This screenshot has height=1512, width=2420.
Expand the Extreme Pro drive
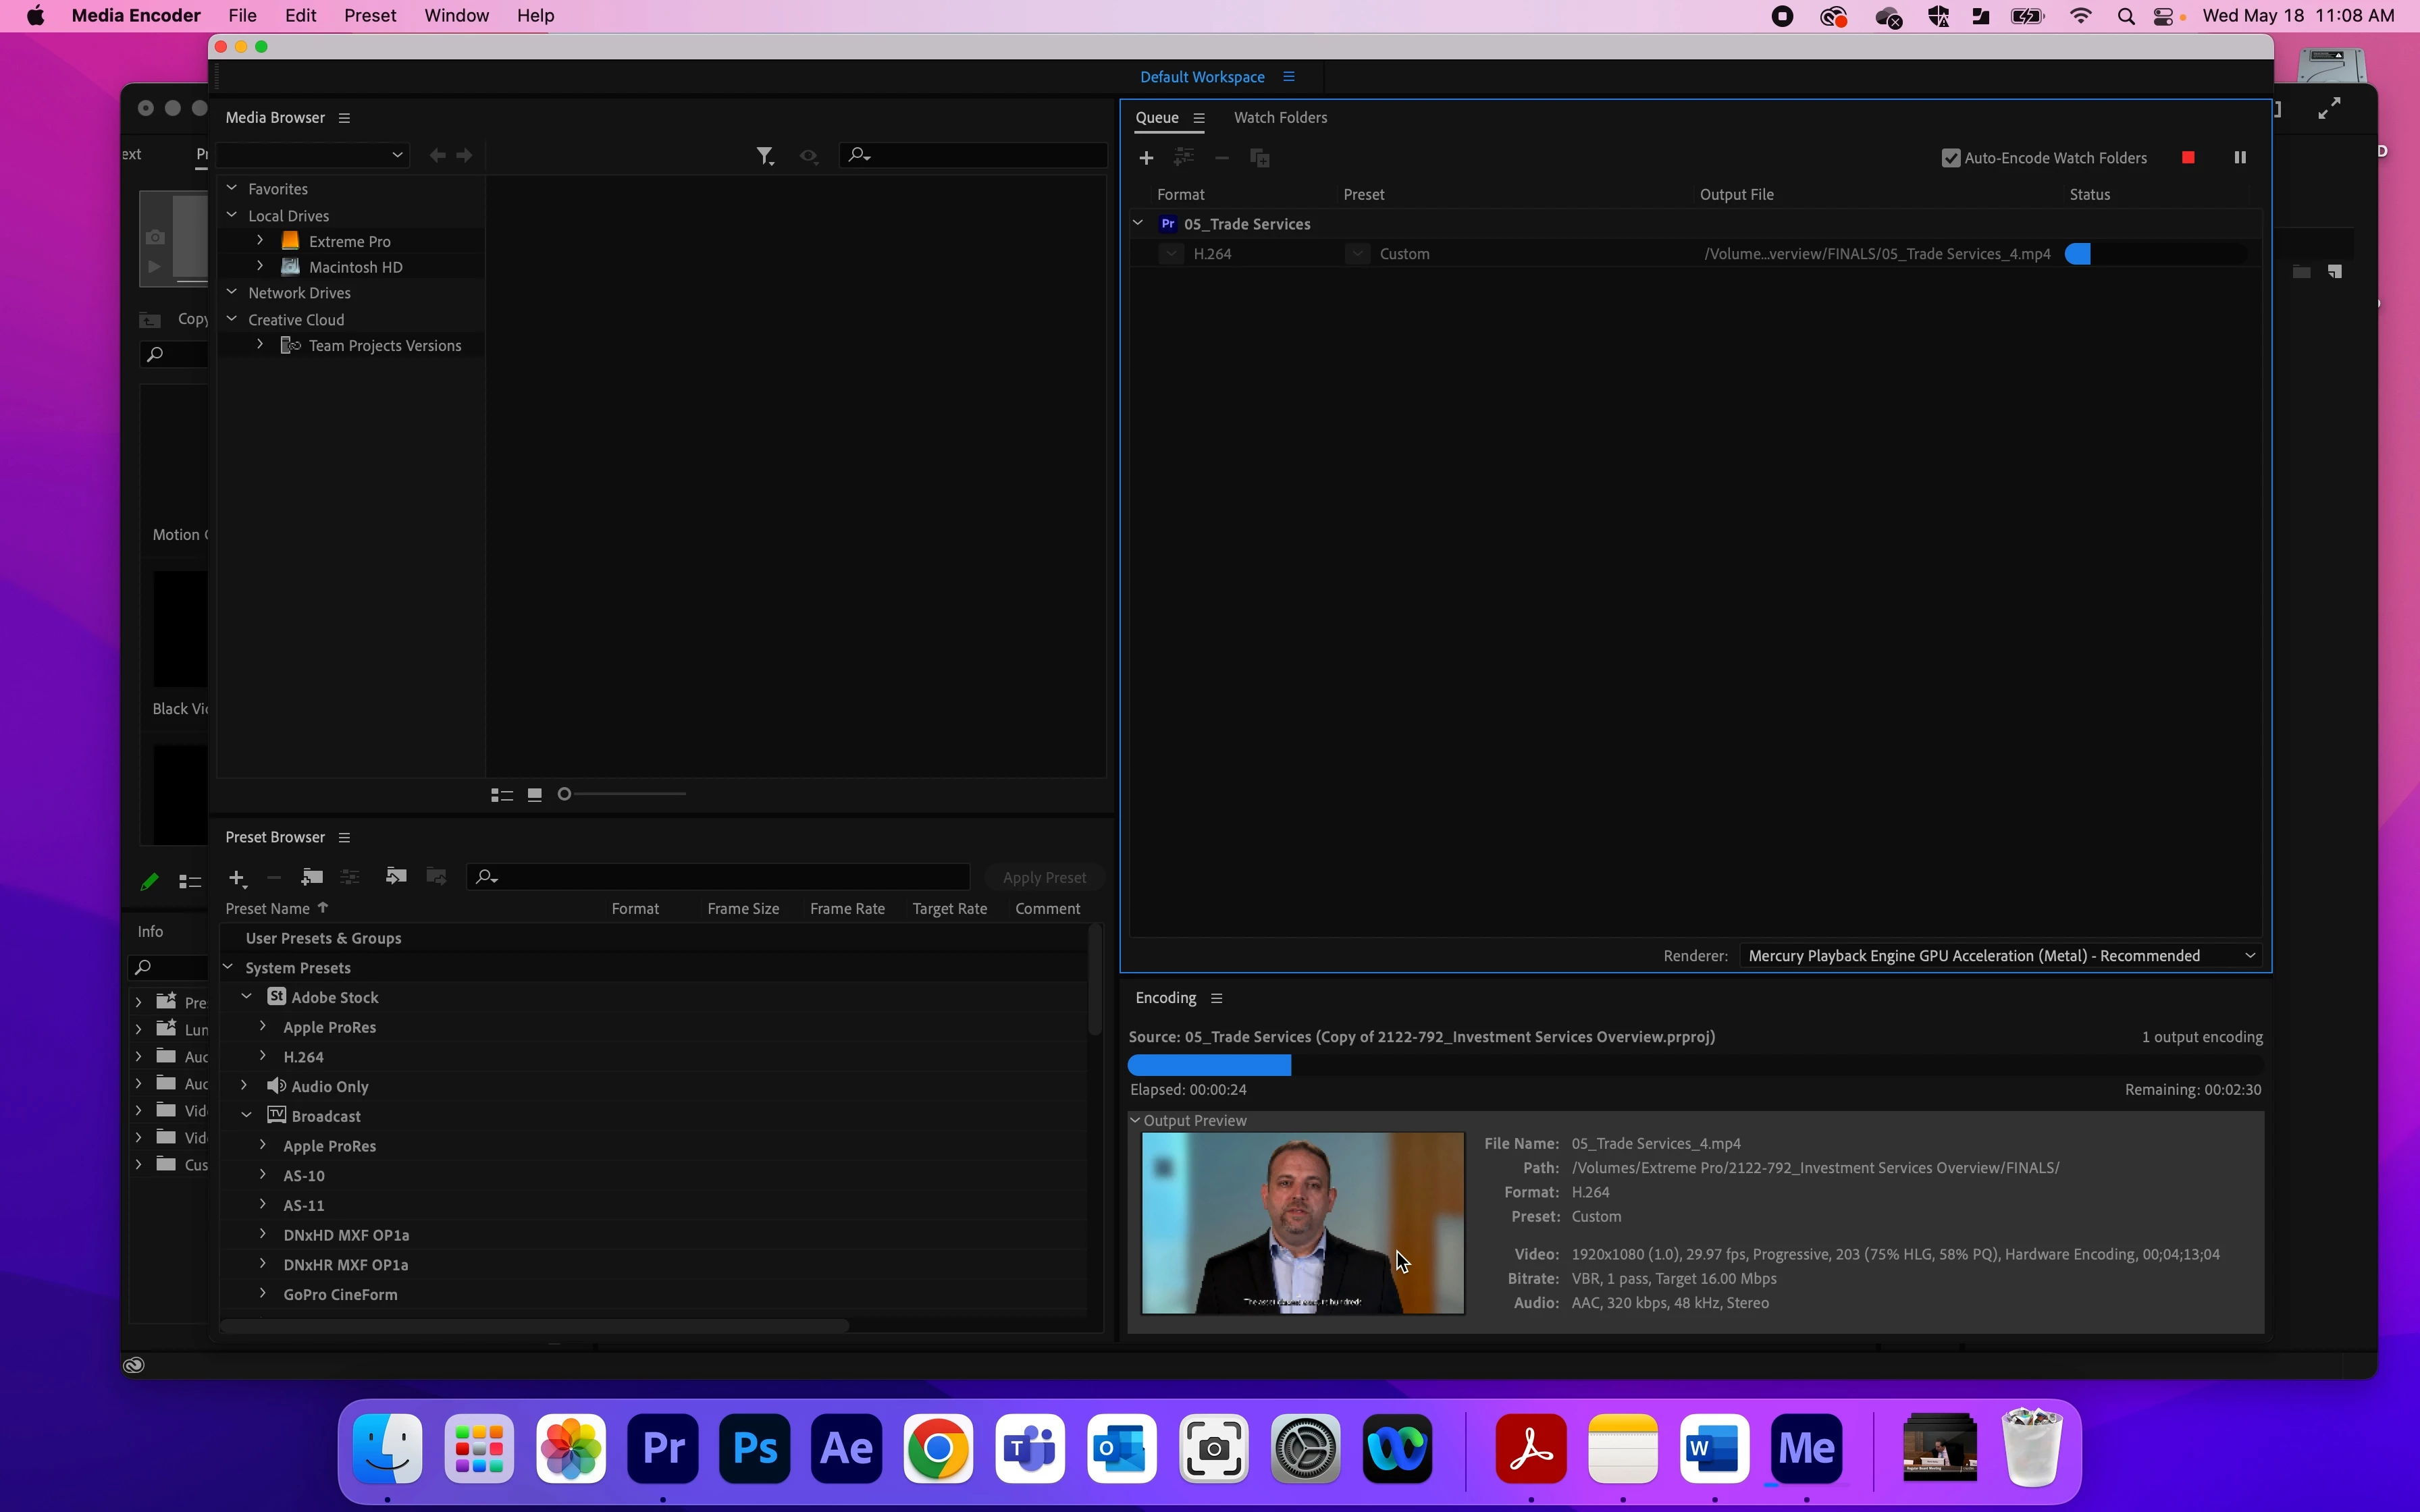point(260,241)
